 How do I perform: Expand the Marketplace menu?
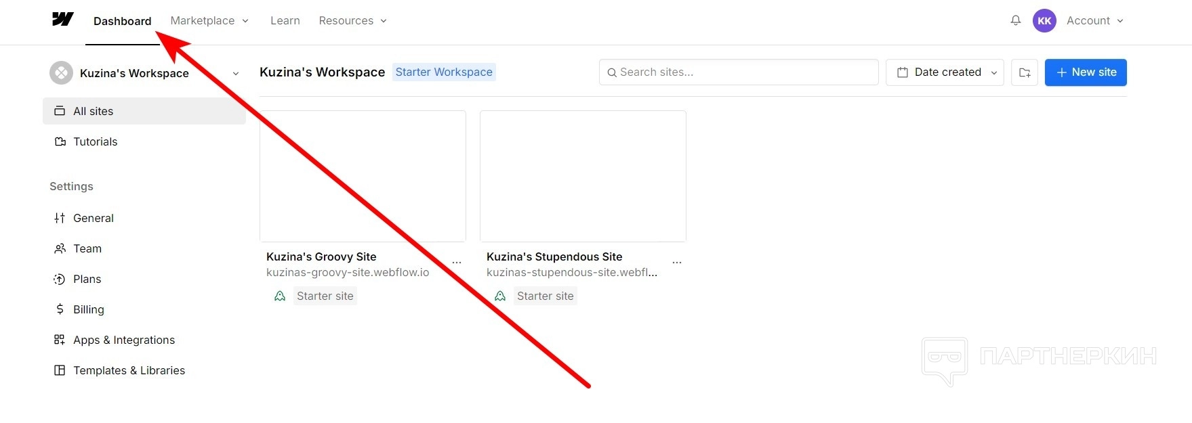(209, 20)
